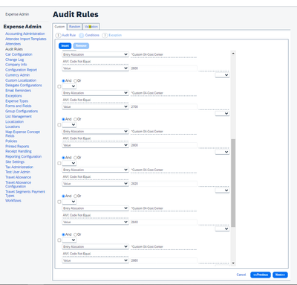
Task: Click the conditions list scrollbar thumb
Action: click(233, 183)
